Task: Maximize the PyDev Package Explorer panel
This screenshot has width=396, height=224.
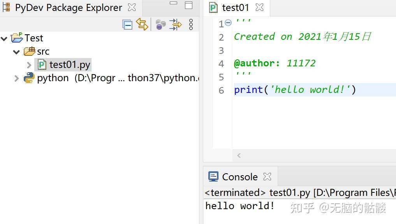Action: [189, 5]
